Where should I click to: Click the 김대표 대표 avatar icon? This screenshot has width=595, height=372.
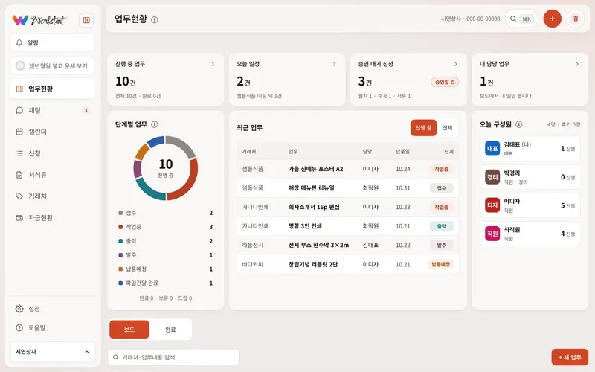(492, 148)
